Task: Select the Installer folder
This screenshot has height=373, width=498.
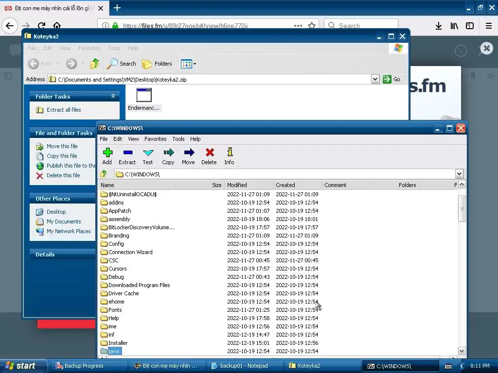Action: [x=114, y=342]
